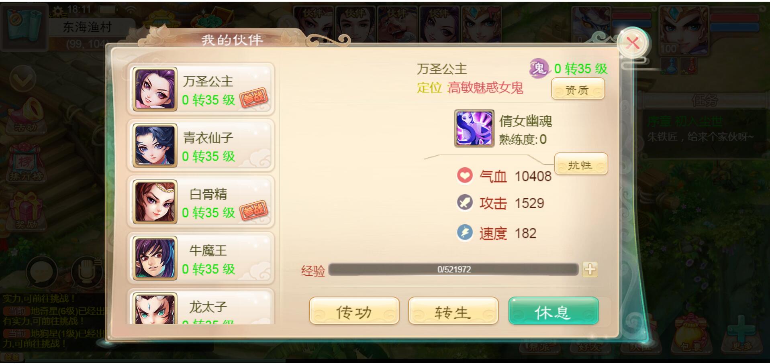Click the plus icon beside experience bar
This screenshot has height=364, width=770.
(x=590, y=269)
